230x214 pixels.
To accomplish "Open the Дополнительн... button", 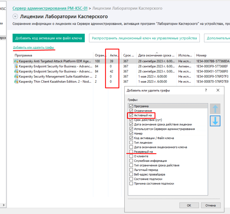I will pyautogui.click(x=217, y=38).
